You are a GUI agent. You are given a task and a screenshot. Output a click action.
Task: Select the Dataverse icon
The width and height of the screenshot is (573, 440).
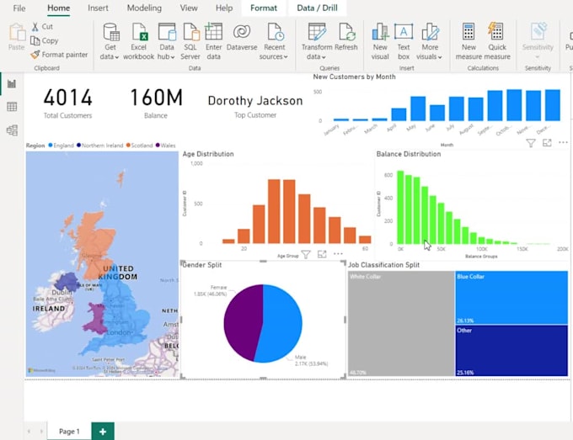(x=242, y=32)
